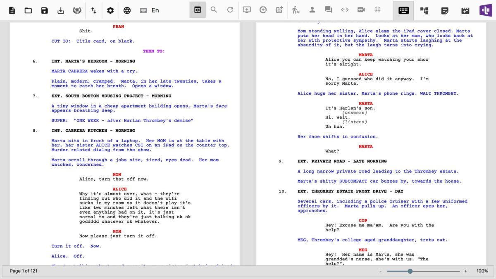
Task: Open the add-scene plus circle control
Action: tap(262, 10)
